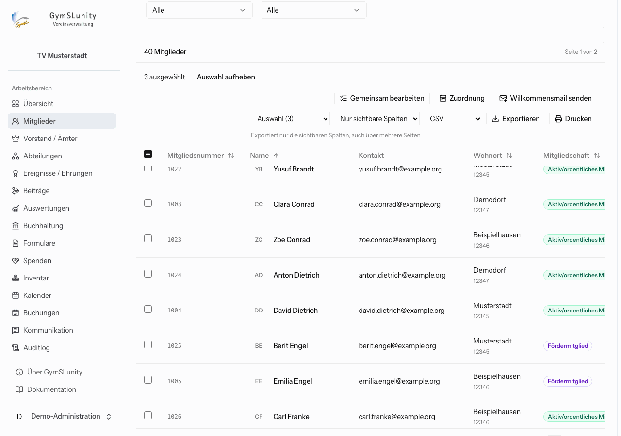Click the Auswertungen chart icon

click(16, 208)
